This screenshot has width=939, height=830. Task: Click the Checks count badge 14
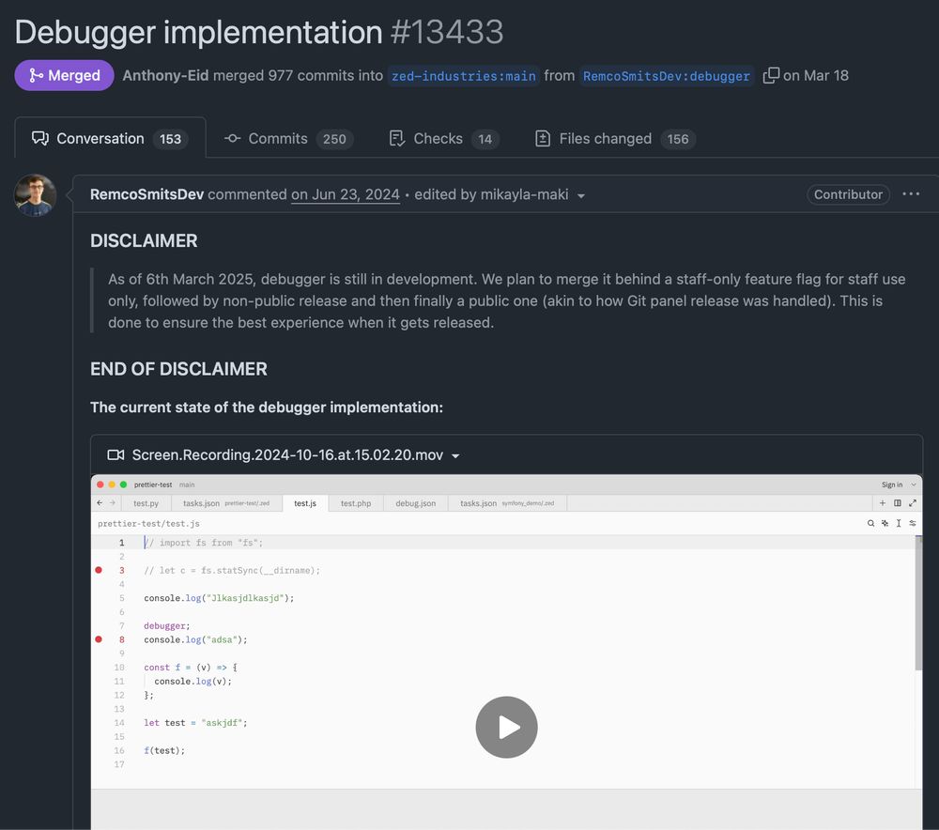(x=485, y=139)
